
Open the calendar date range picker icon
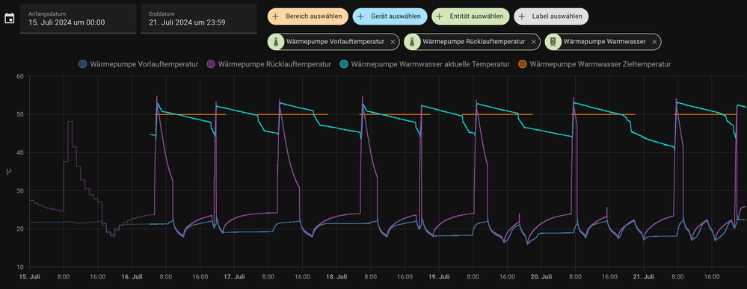[x=9, y=19]
